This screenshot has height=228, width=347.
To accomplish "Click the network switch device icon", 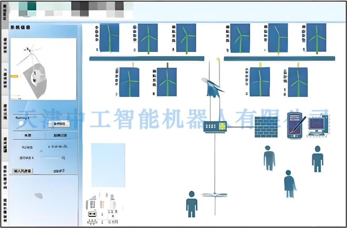I will click(x=215, y=127).
